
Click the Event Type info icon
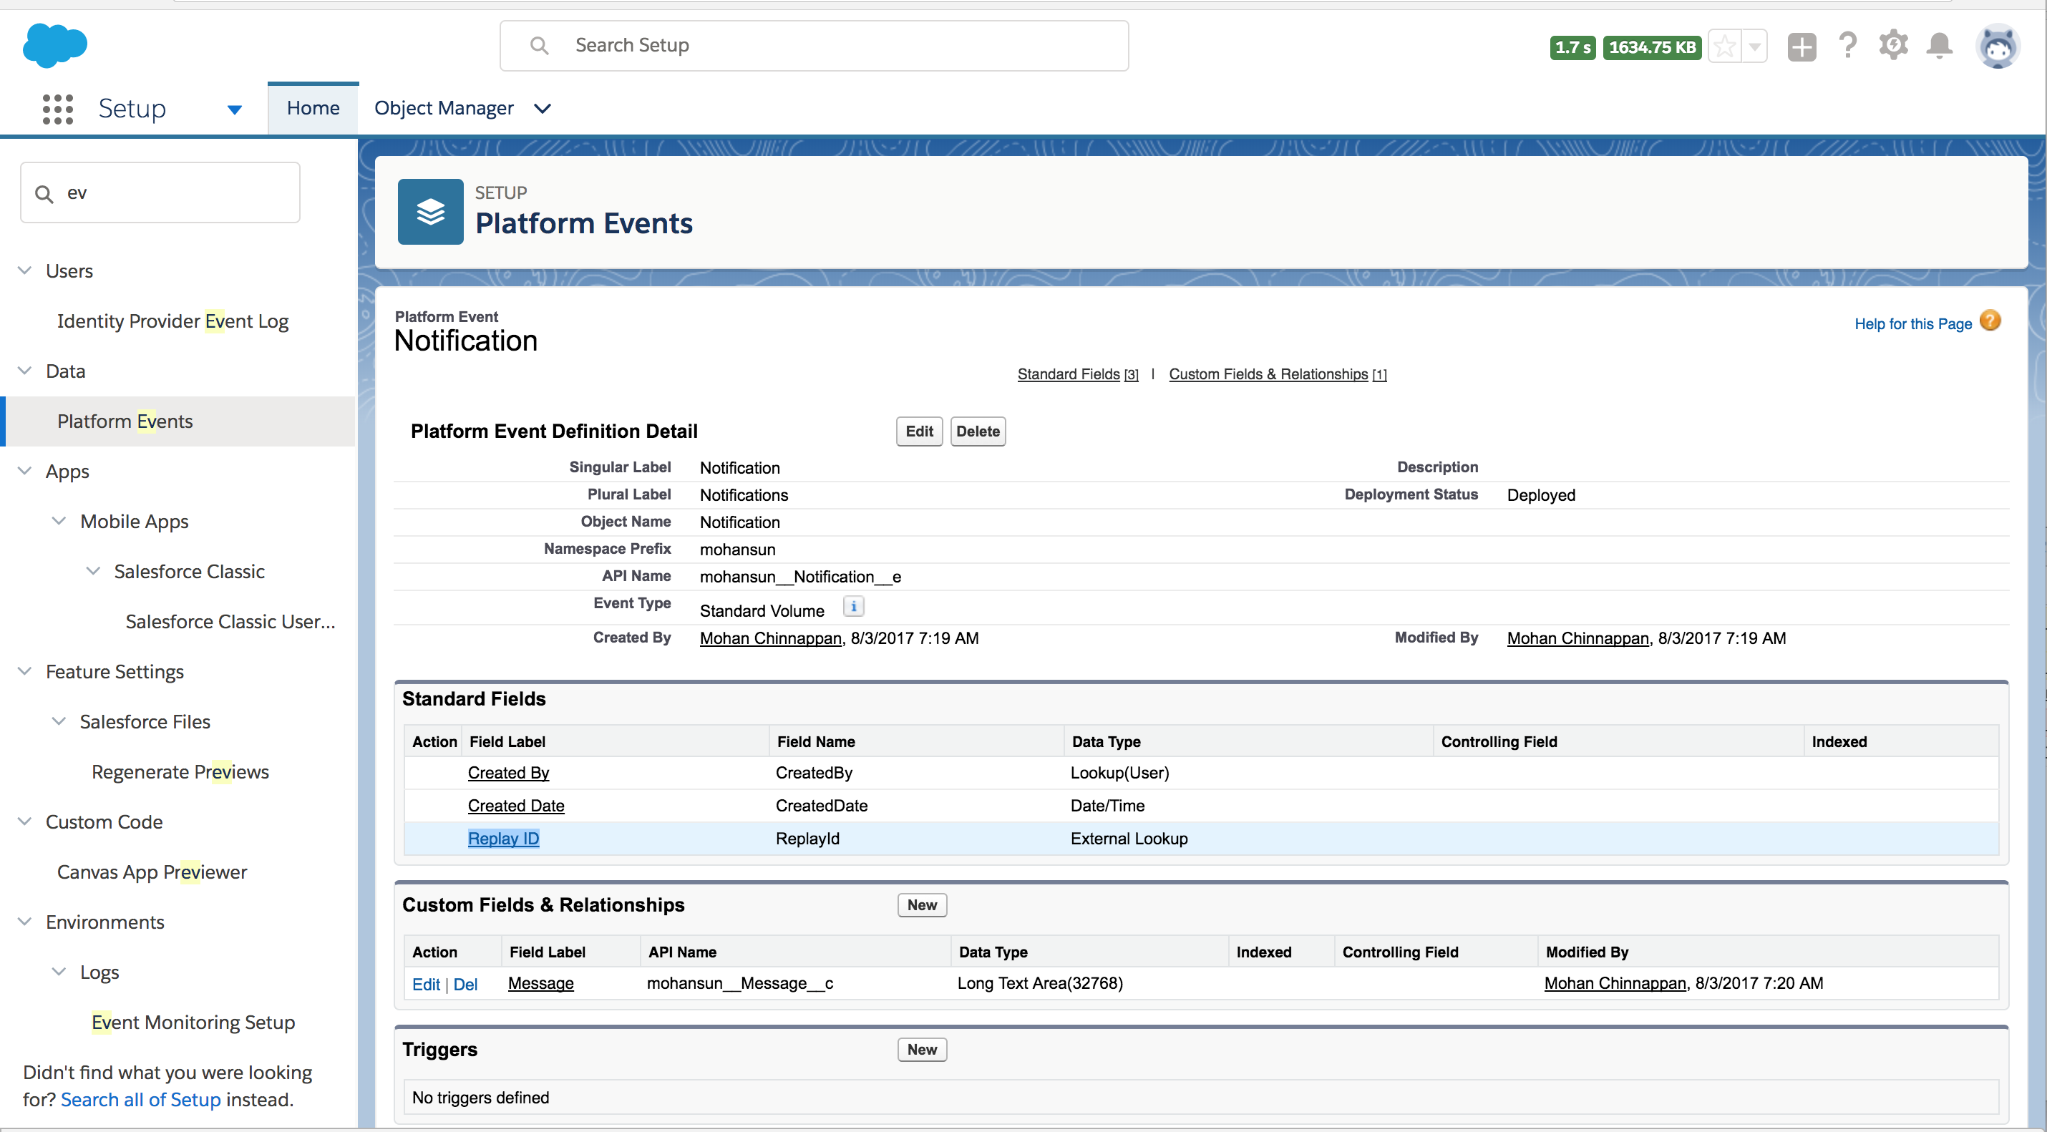(x=853, y=607)
